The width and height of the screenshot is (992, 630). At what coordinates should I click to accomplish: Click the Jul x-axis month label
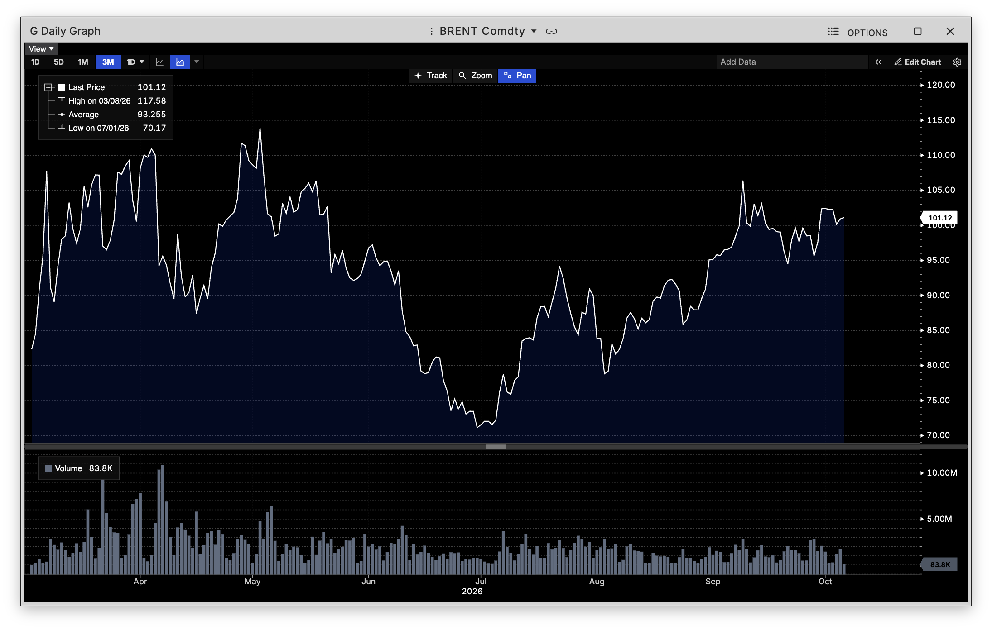click(x=481, y=582)
